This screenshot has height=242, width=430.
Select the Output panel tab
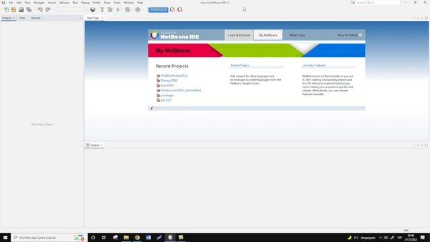tap(94, 145)
